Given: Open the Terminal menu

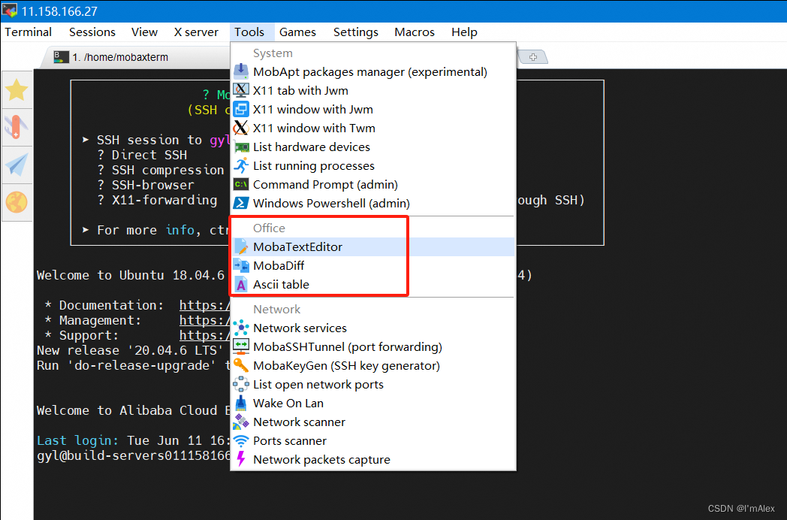Looking at the screenshot, I should coord(28,32).
